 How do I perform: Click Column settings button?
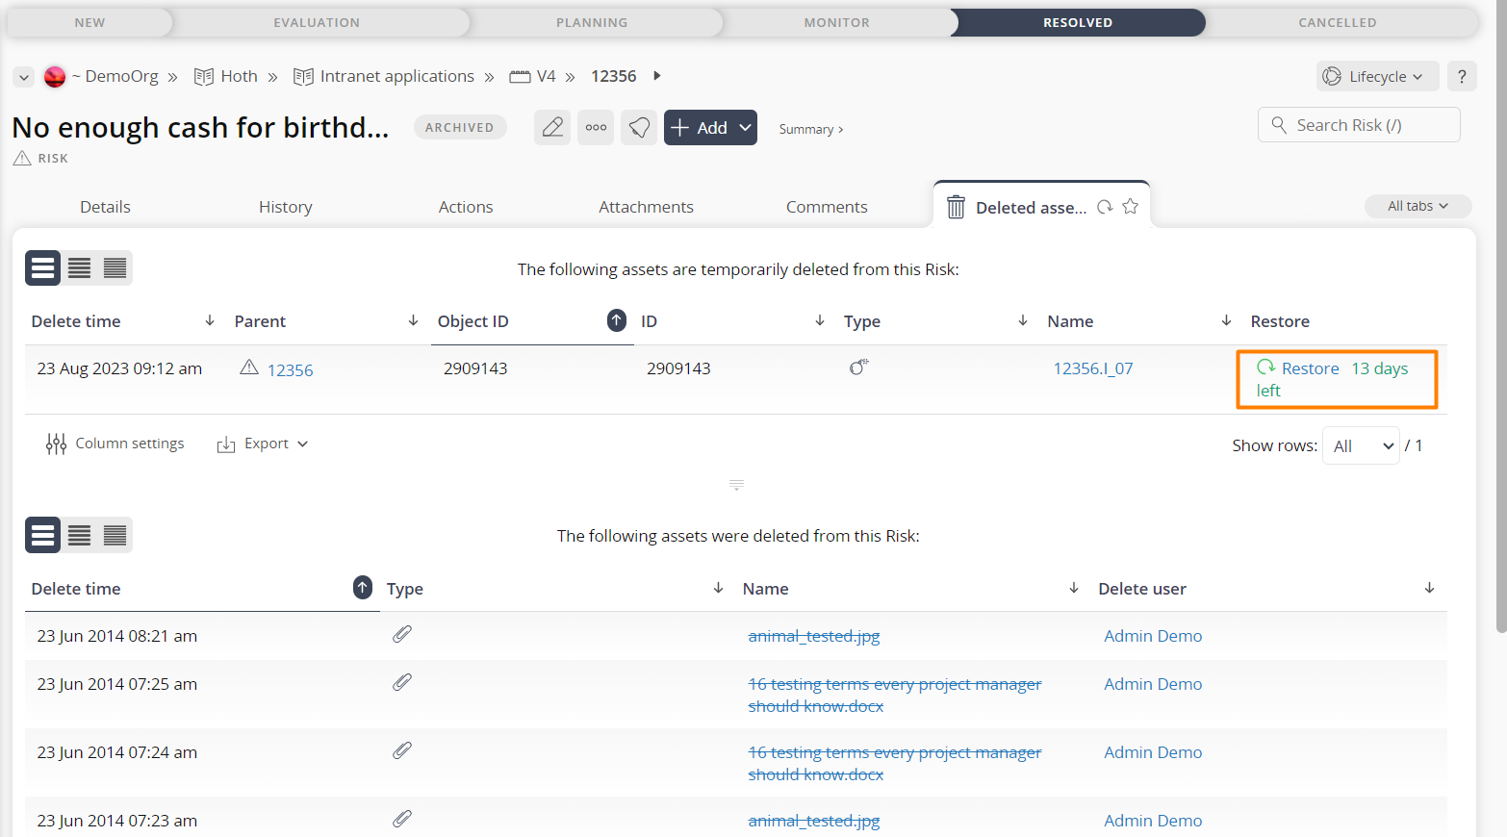[x=115, y=444]
